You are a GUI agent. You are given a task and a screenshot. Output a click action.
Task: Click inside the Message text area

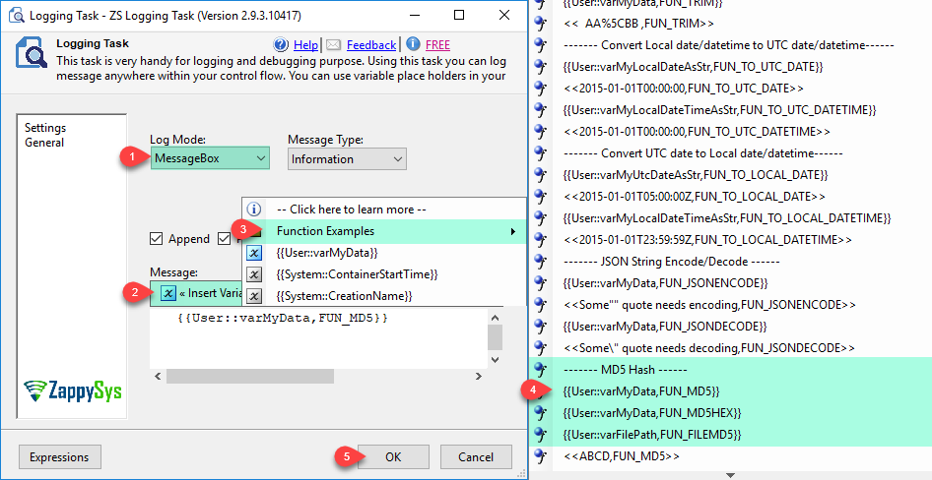[318, 338]
